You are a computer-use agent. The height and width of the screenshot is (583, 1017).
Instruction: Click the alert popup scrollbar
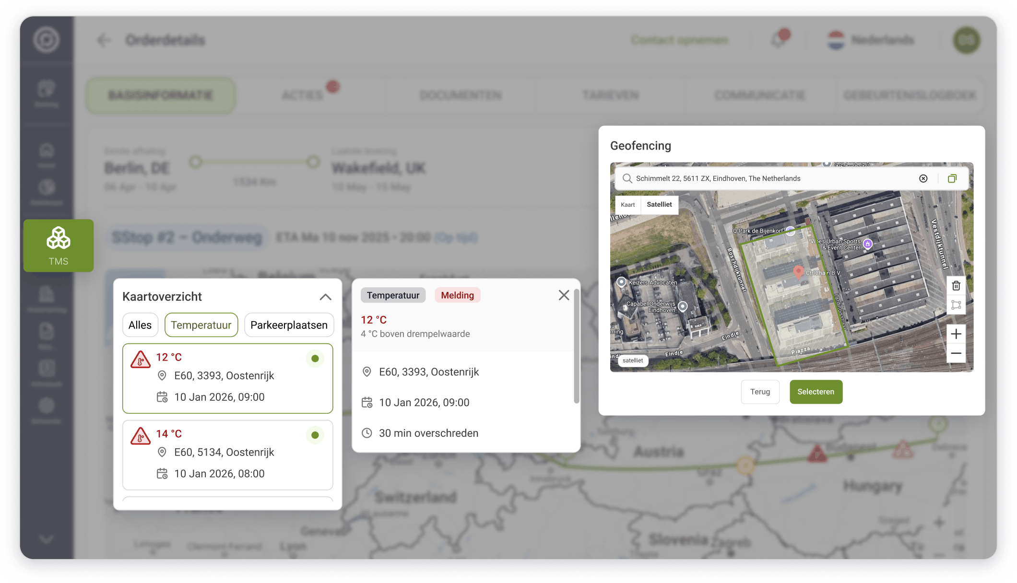pyautogui.click(x=576, y=345)
